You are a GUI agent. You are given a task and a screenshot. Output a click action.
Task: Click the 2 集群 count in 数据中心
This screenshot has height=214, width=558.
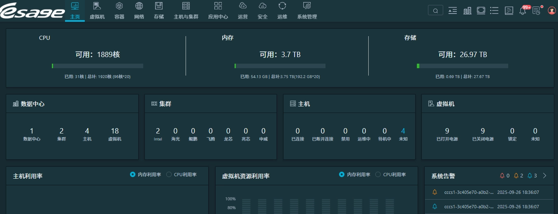[x=62, y=131]
